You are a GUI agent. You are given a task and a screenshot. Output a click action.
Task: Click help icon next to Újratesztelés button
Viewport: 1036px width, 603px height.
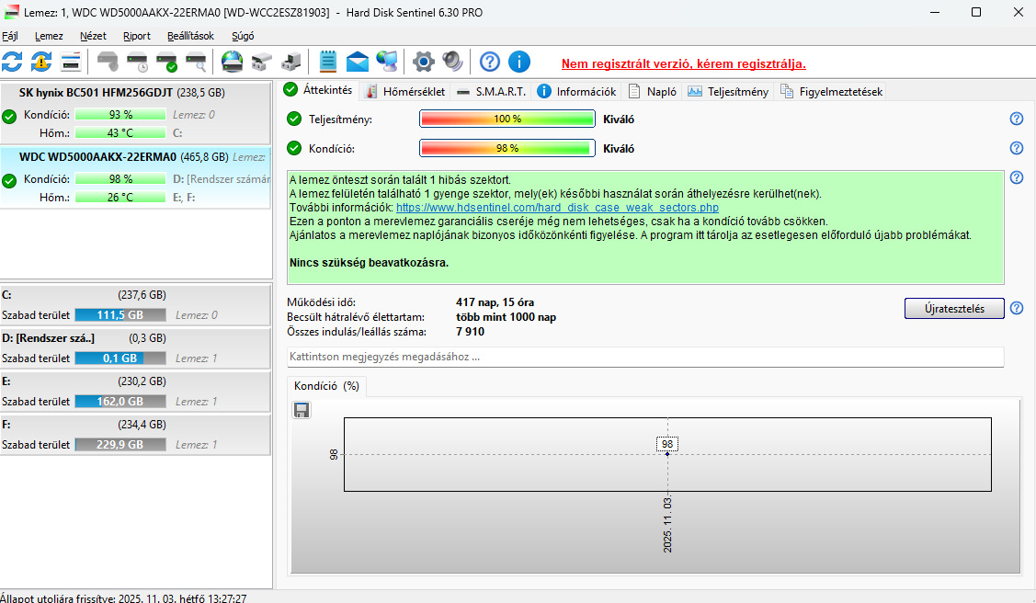[1017, 309]
